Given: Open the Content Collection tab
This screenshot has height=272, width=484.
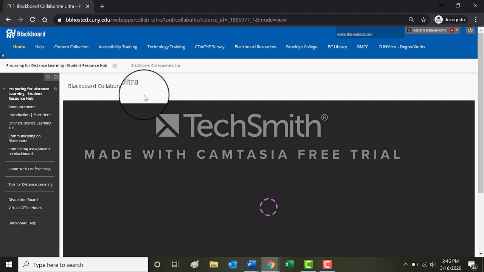Looking at the screenshot, I should [71, 47].
